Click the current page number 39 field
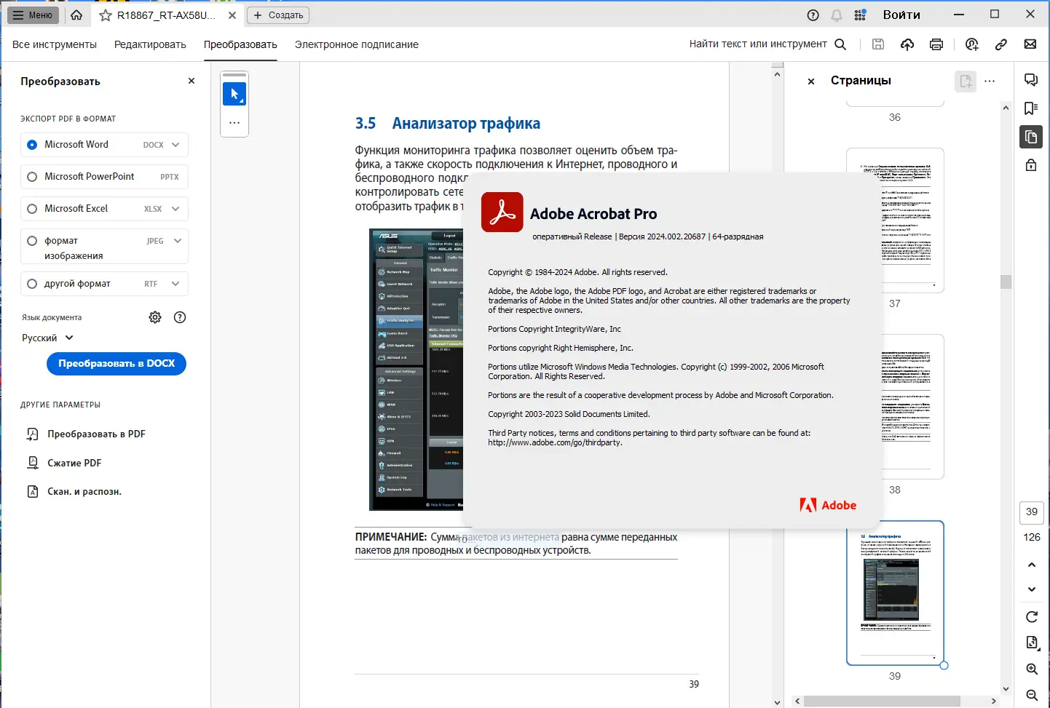 click(1032, 512)
